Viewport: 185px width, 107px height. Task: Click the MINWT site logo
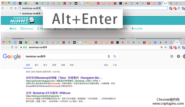pyautogui.click(x=22, y=21)
